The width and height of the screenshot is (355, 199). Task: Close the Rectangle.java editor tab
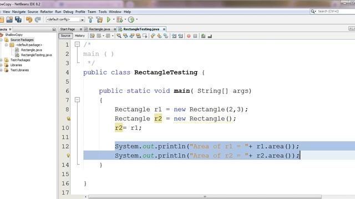click(x=115, y=29)
